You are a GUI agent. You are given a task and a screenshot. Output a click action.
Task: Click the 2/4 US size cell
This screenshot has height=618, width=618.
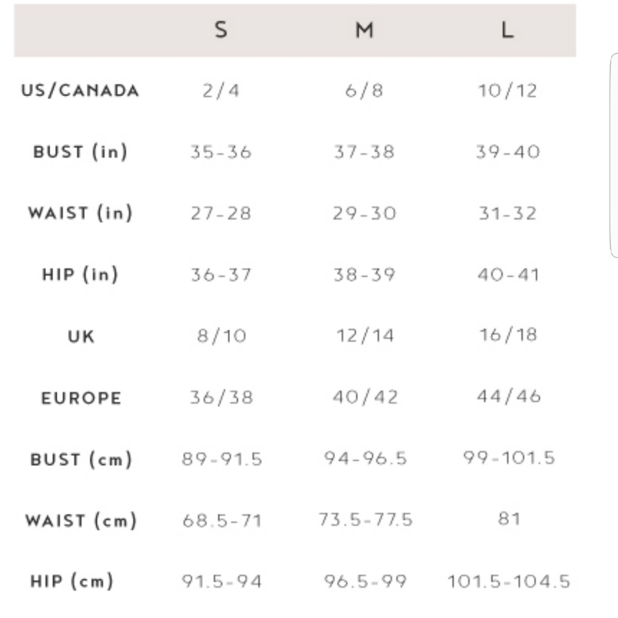click(221, 91)
